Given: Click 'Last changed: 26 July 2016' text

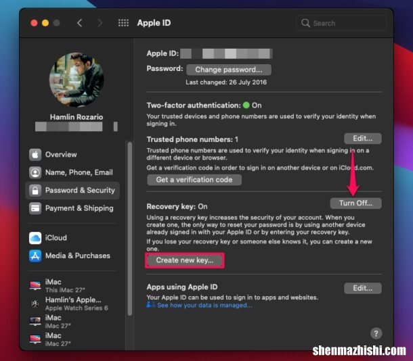Looking at the screenshot, I should [226, 82].
